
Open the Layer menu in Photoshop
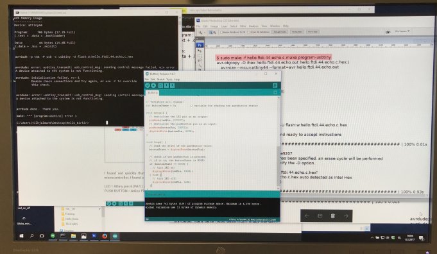225,26
